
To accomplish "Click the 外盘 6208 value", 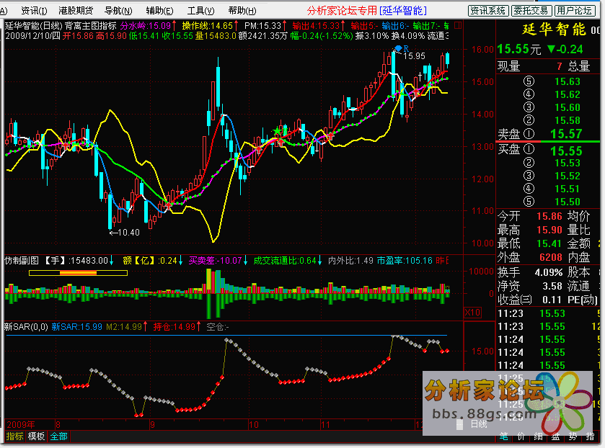I will 551,257.
